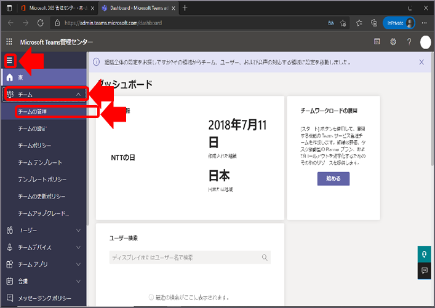The image size is (435, 308).
Task: Click the info icon in the banner
Action: pos(96,62)
